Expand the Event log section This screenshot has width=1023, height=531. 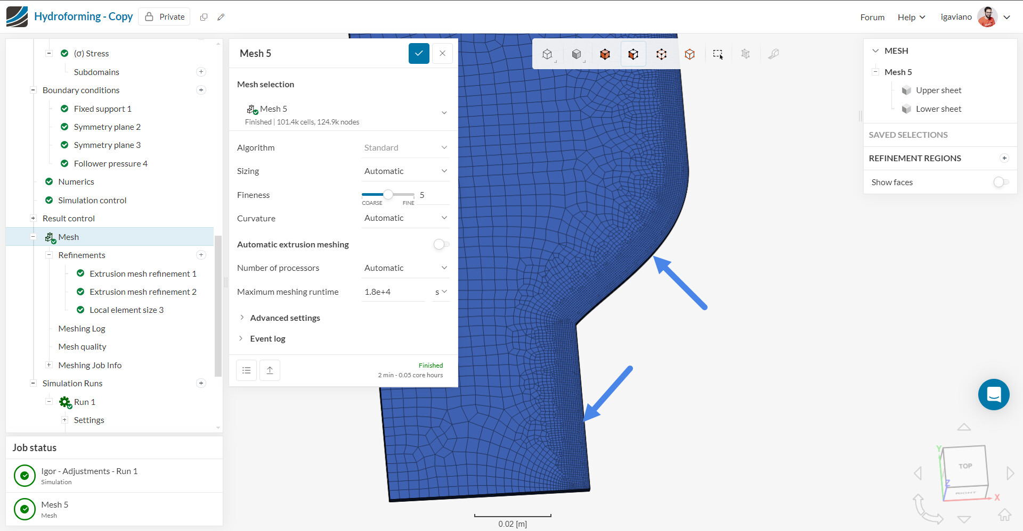point(267,338)
